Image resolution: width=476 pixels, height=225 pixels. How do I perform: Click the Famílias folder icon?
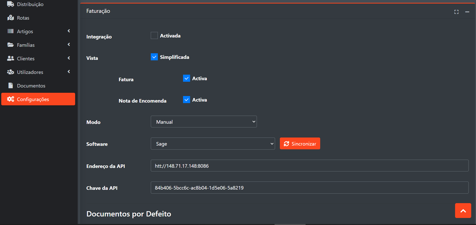[11, 45]
